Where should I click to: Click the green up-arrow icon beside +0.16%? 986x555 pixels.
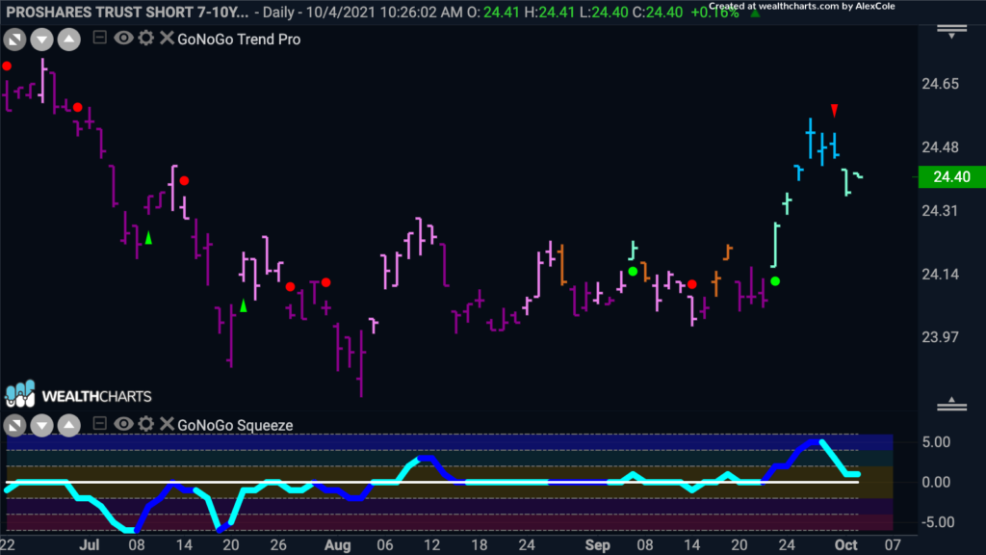[755, 13]
